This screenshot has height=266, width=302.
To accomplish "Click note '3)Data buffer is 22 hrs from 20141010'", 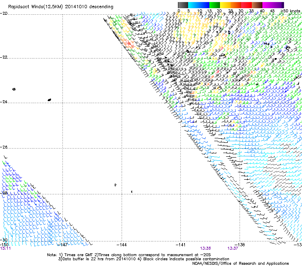I will click(x=97, y=259).
